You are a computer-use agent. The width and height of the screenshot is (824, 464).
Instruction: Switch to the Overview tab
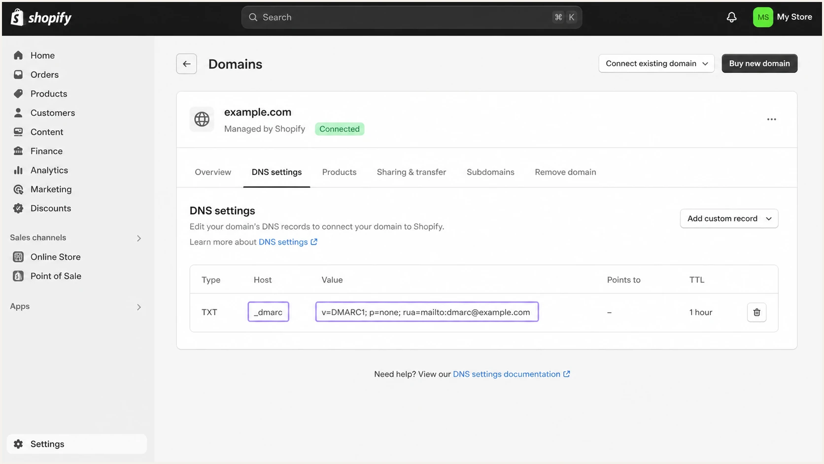[213, 172]
